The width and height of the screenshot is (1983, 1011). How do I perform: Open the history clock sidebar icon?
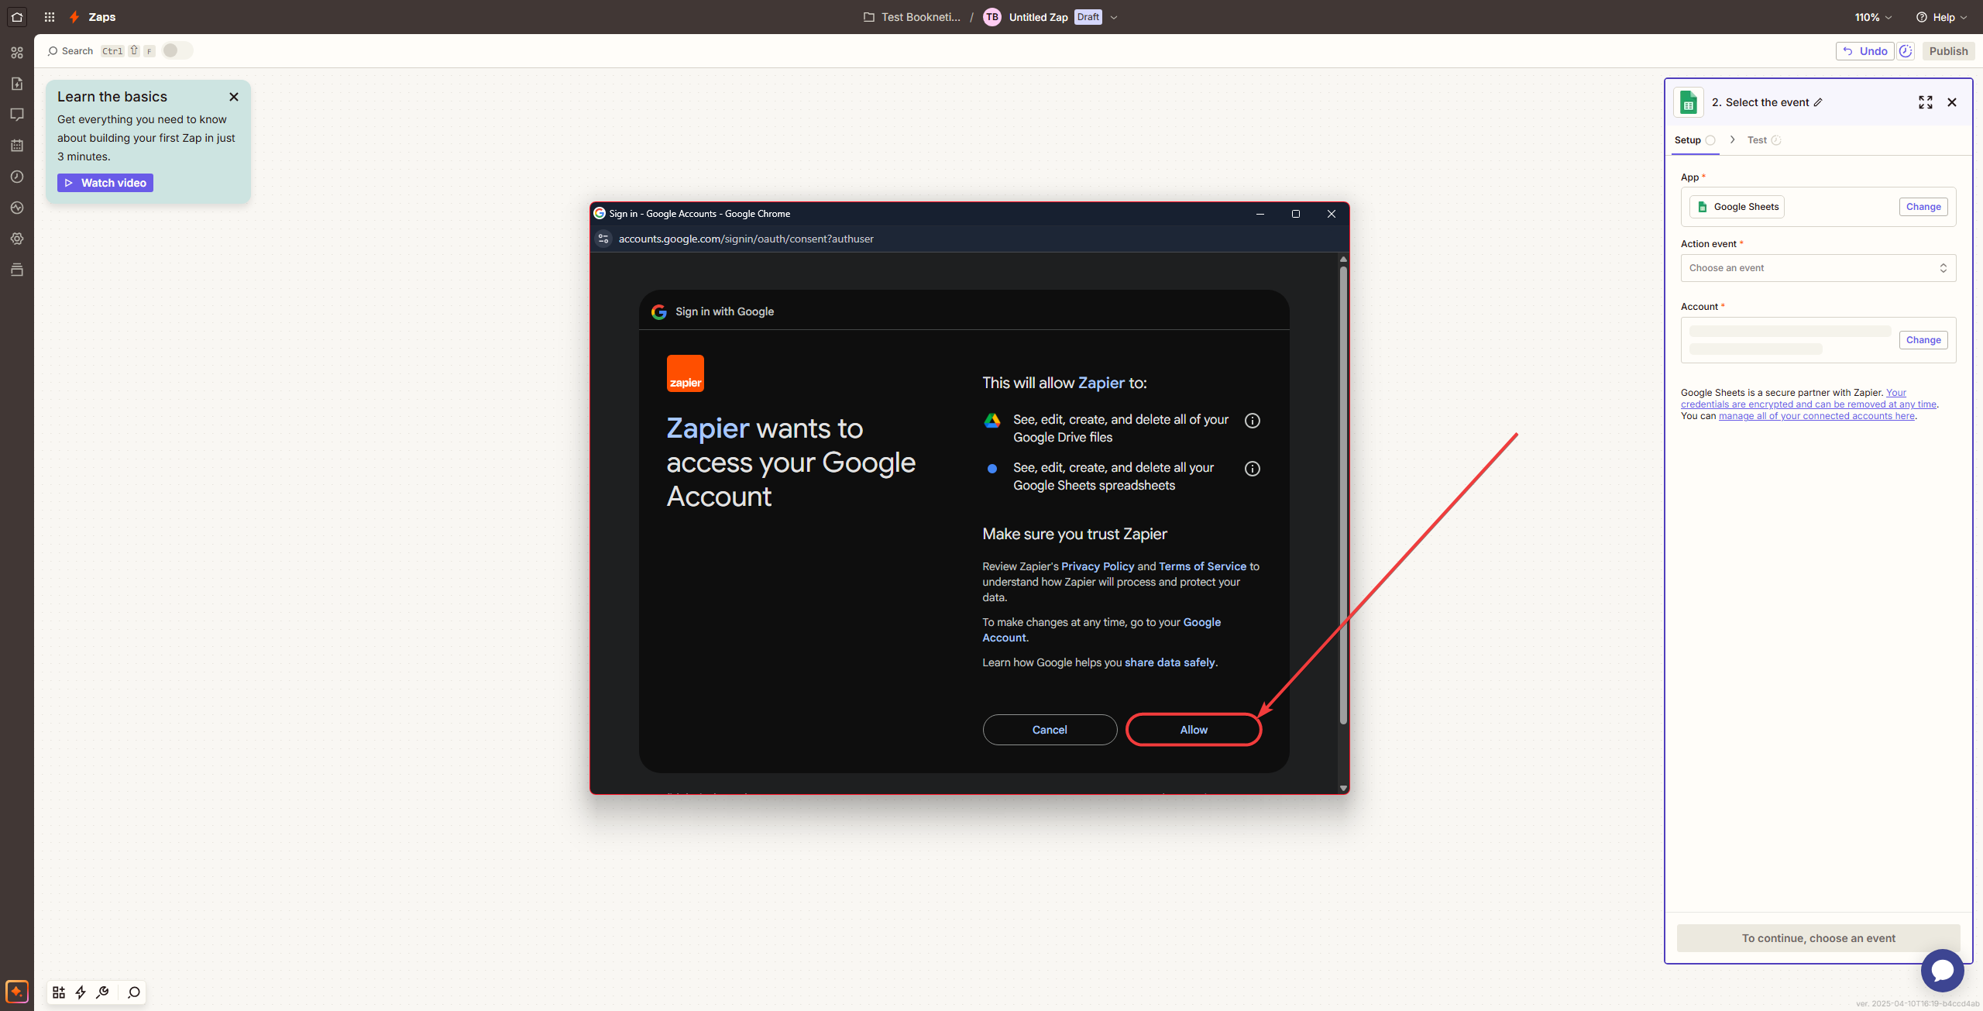pyautogui.click(x=17, y=177)
